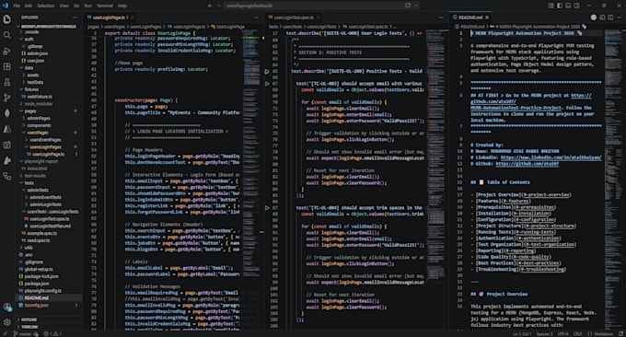Open the Explorer view in the activity bar
The width and height of the screenshot is (626, 337).
click(6, 19)
